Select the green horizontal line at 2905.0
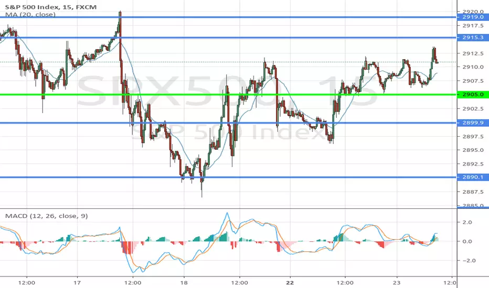 click(x=228, y=94)
